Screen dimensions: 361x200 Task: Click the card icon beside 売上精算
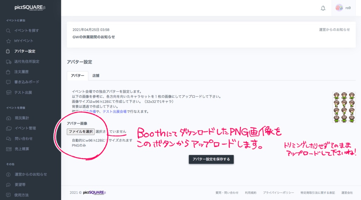9,149
